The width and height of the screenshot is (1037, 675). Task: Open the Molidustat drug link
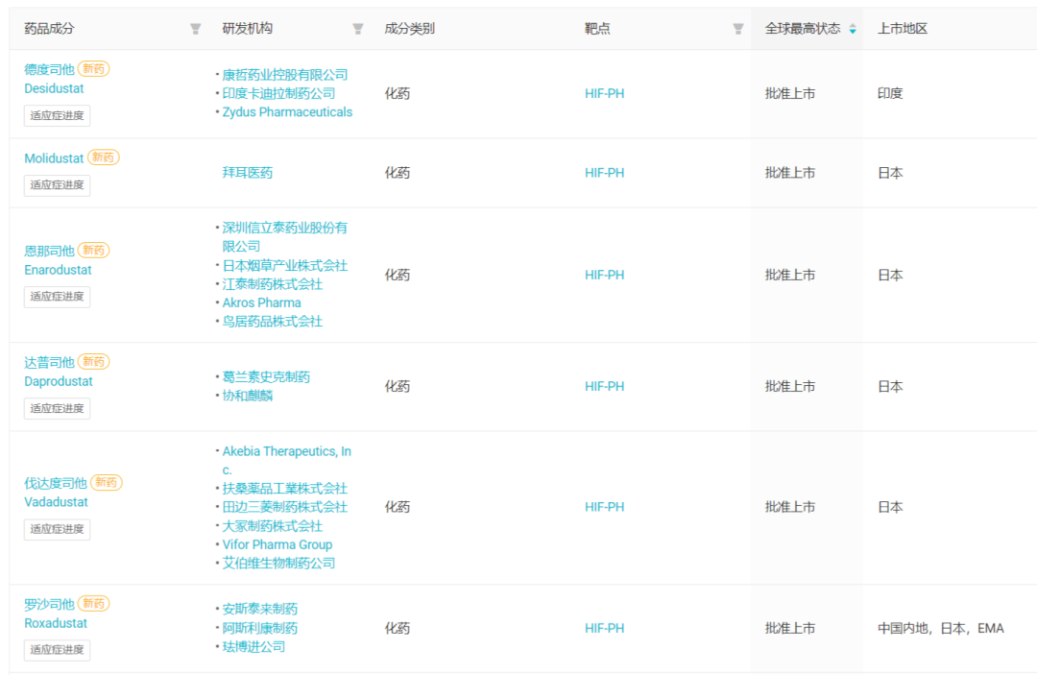[x=54, y=158]
